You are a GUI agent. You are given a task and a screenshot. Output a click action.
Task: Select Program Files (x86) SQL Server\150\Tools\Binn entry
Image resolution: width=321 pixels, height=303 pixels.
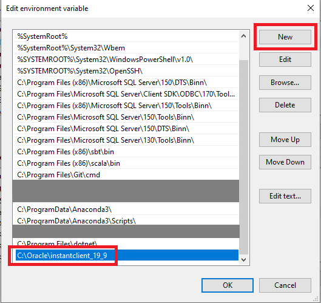(126, 106)
